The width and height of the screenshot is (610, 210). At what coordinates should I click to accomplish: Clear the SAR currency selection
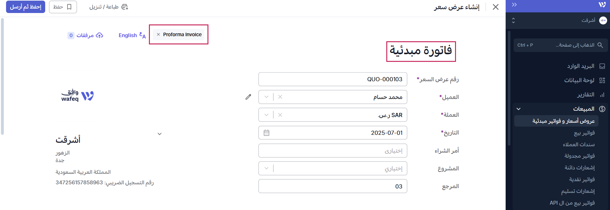(x=280, y=115)
